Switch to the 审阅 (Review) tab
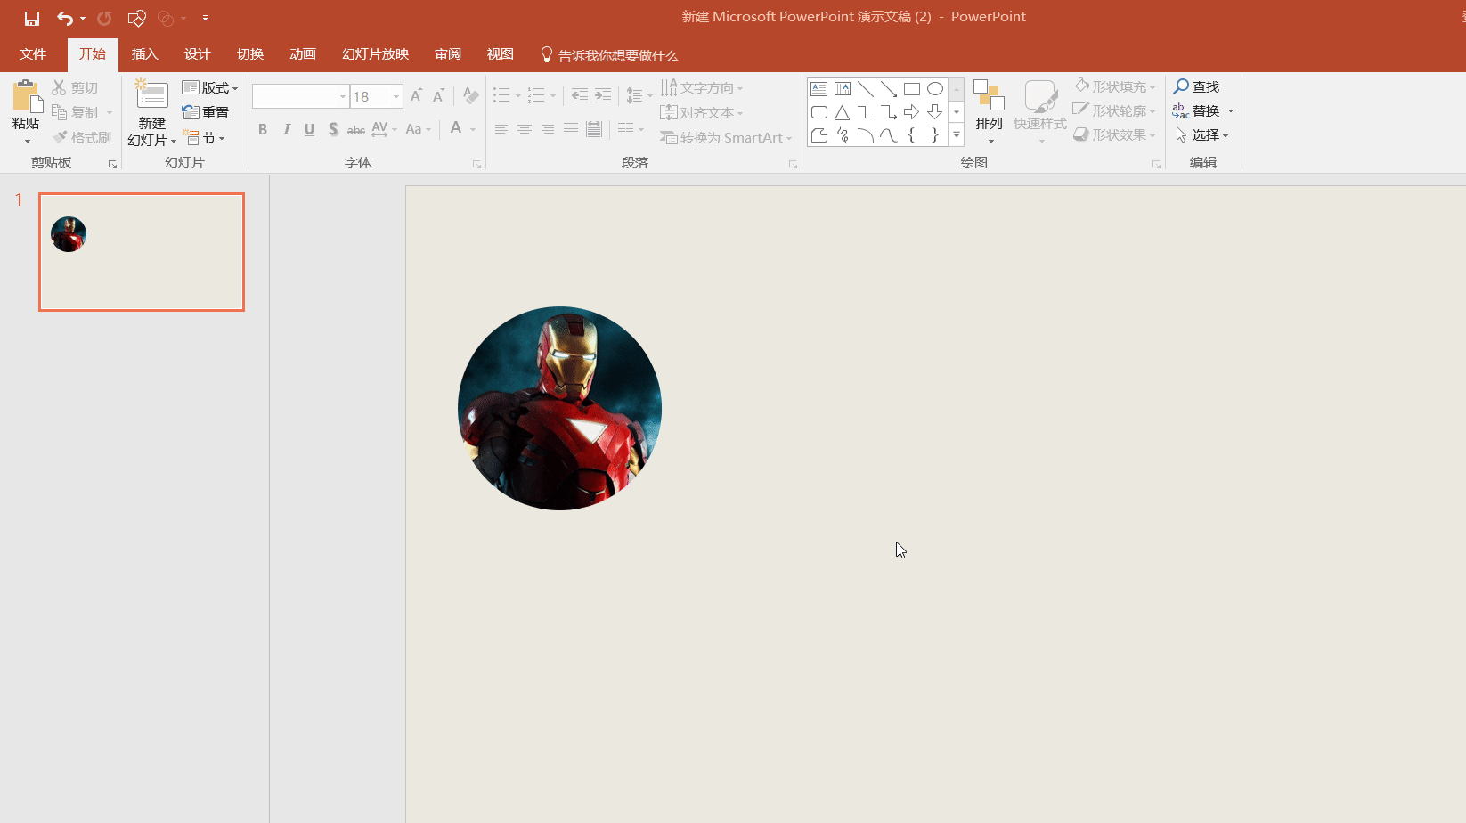Image resolution: width=1466 pixels, height=823 pixels. click(448, 54)
